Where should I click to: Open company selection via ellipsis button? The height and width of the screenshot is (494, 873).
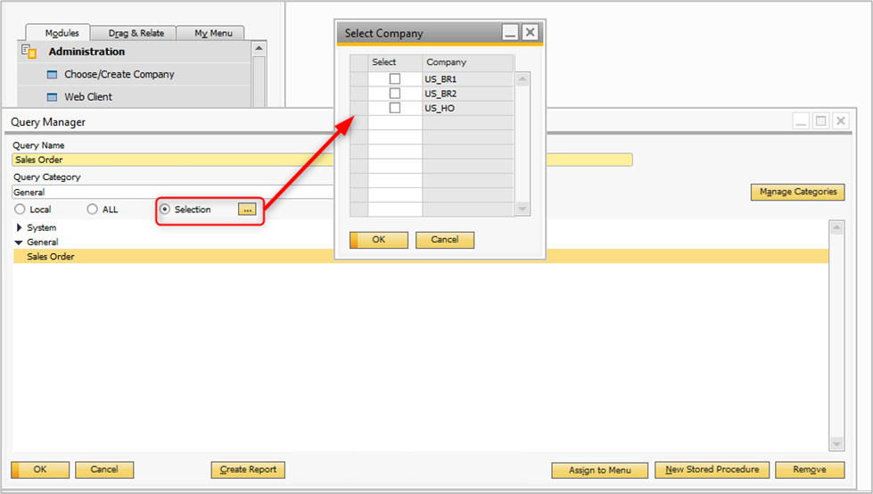click(x=248, y=210)
